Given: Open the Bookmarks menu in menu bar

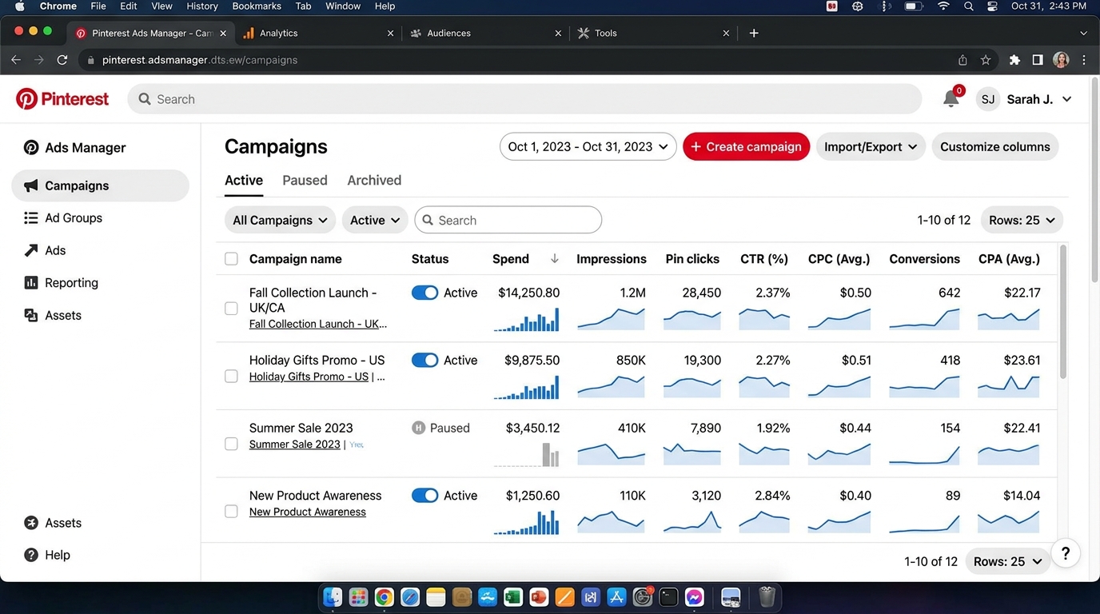Looking at the screenshot, I should [257, 6].
